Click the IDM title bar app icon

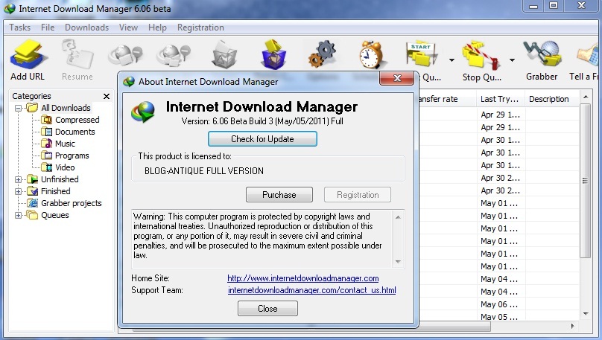coord(9,8)
